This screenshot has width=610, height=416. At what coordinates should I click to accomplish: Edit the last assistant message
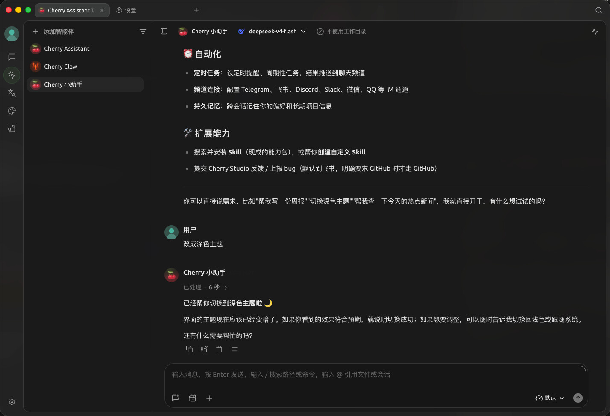tap(204, 349)
